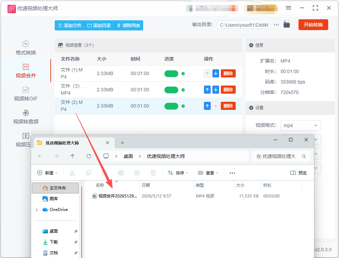Click the Copy icon in Explorer toolbar

pyautogui.click(x=88, y=173)
